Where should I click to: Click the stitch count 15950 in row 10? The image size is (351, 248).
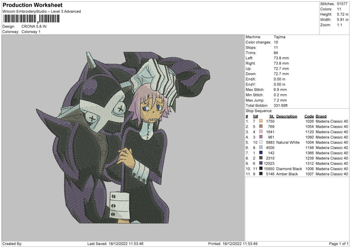pos(269,169)
